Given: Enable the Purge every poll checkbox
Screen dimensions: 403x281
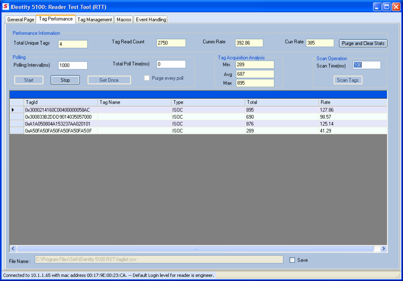Looking at the screenshot, I should 147,78.
